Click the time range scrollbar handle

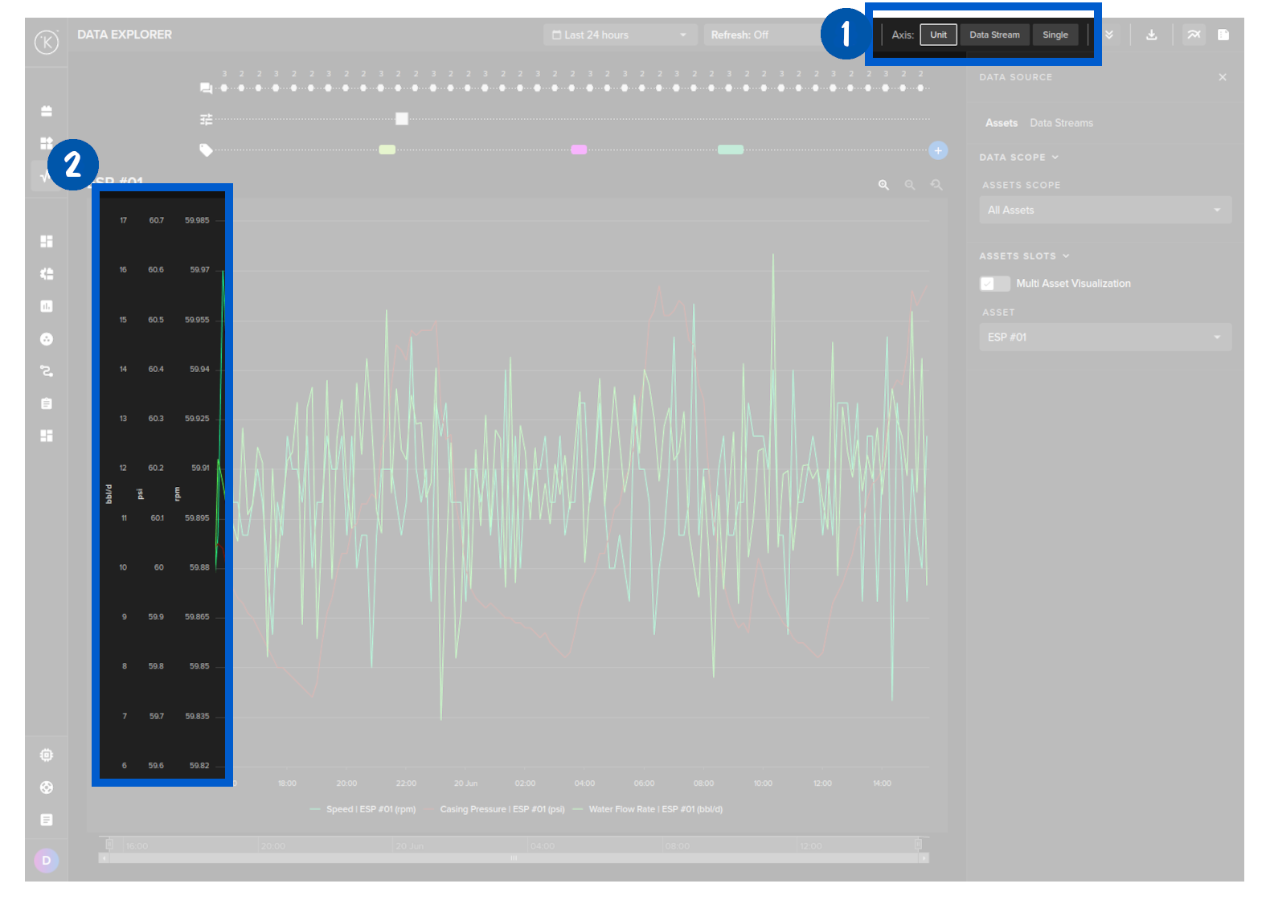[514, 858]
